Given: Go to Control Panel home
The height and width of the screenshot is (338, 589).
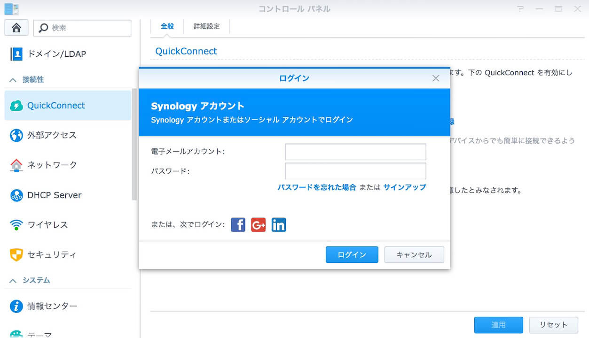Looking at the screenshot, I should (16, 28).
